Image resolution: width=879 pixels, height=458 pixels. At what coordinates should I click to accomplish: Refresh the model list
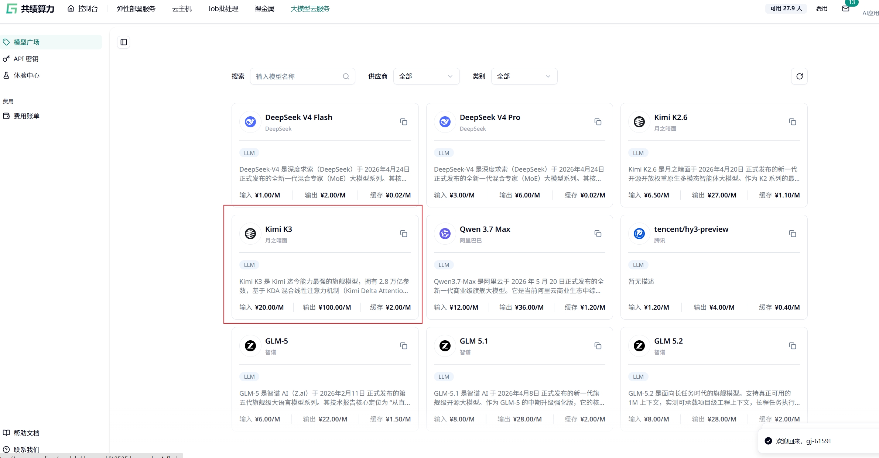point(800,76)
